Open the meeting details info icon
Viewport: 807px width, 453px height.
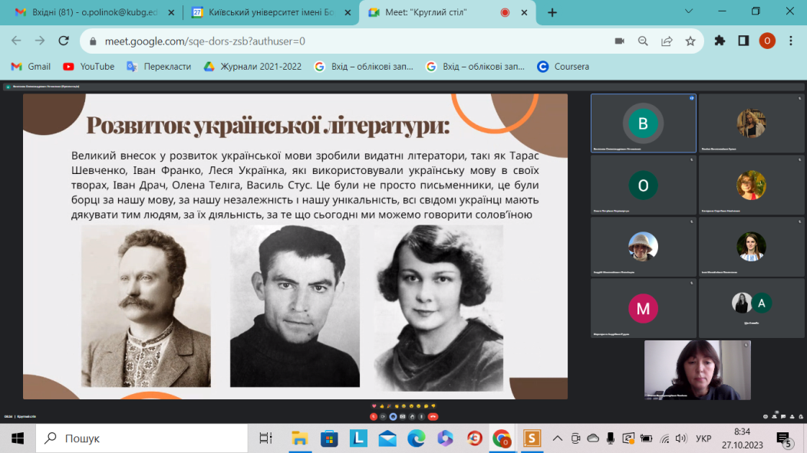(x=766, y=416)
